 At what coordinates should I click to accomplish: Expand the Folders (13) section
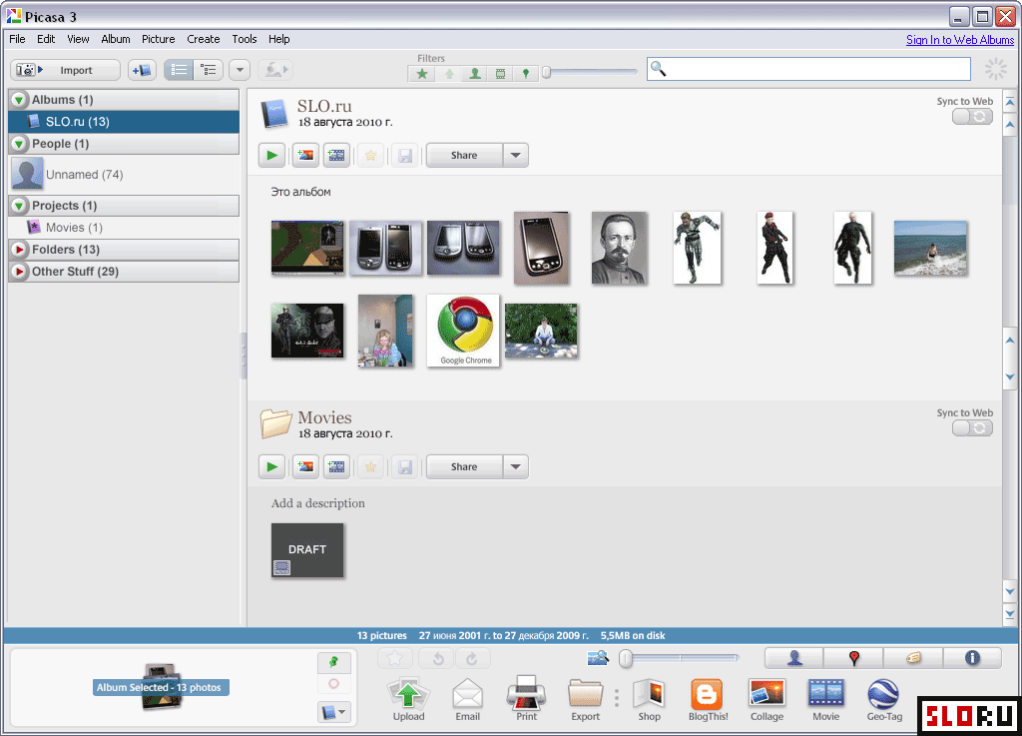click(x=19, y=250)
